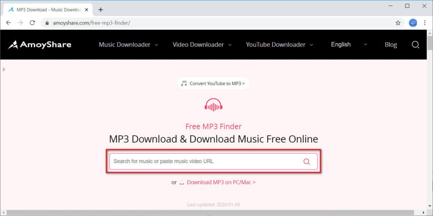The height and width of the screenshot is (216, 433).
Task: Close the MP3 Download tab
Action: pos(86,10)
